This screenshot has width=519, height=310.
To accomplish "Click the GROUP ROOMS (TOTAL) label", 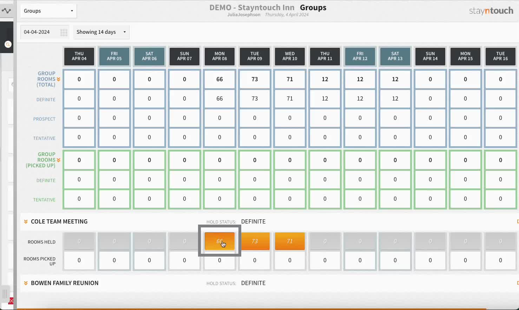I will coord(46,79).
